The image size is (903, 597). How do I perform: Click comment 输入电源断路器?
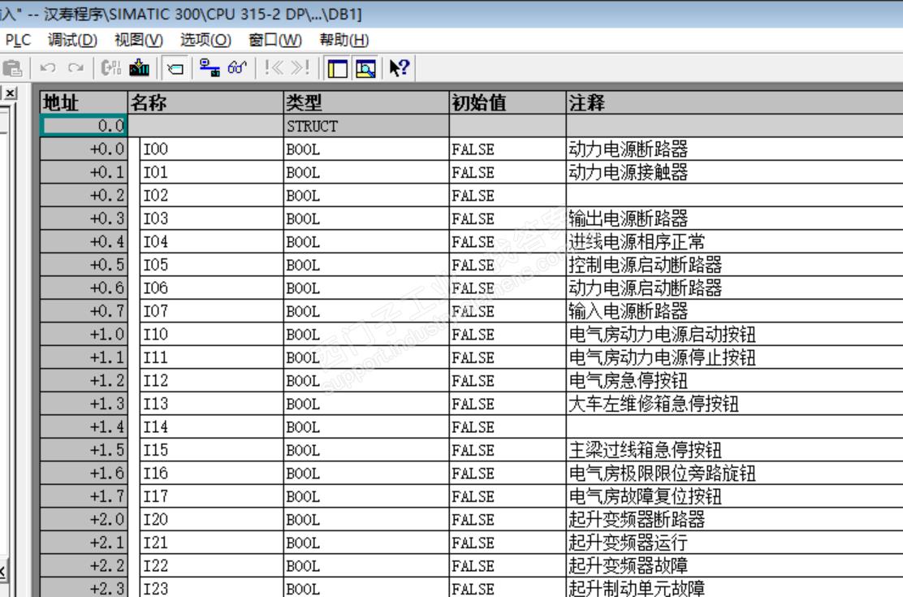[629, 310]
